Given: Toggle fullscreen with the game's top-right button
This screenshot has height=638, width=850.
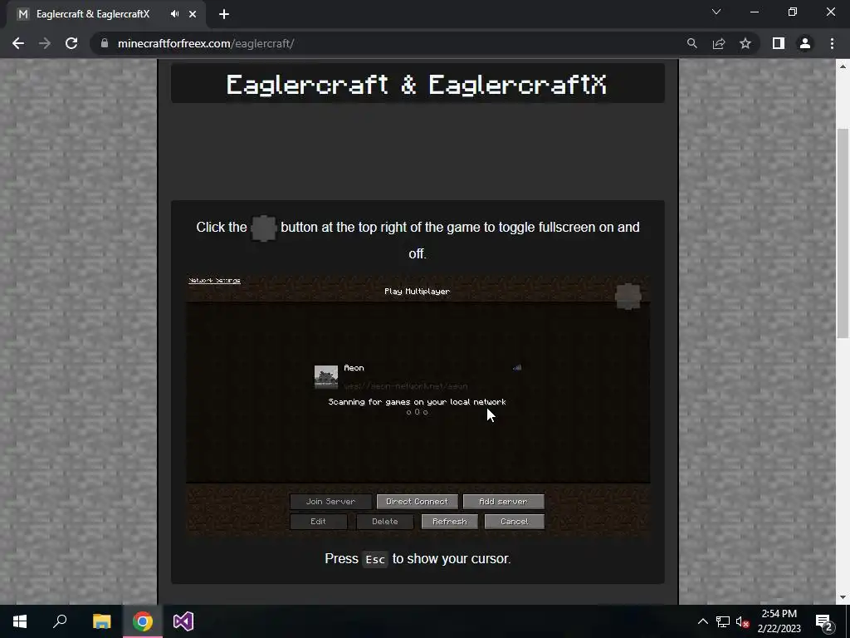Looking at the screenshot, I should click(628, 297).
